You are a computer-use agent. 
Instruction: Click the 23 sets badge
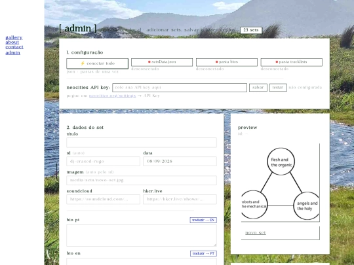click(x=251, y=30)
